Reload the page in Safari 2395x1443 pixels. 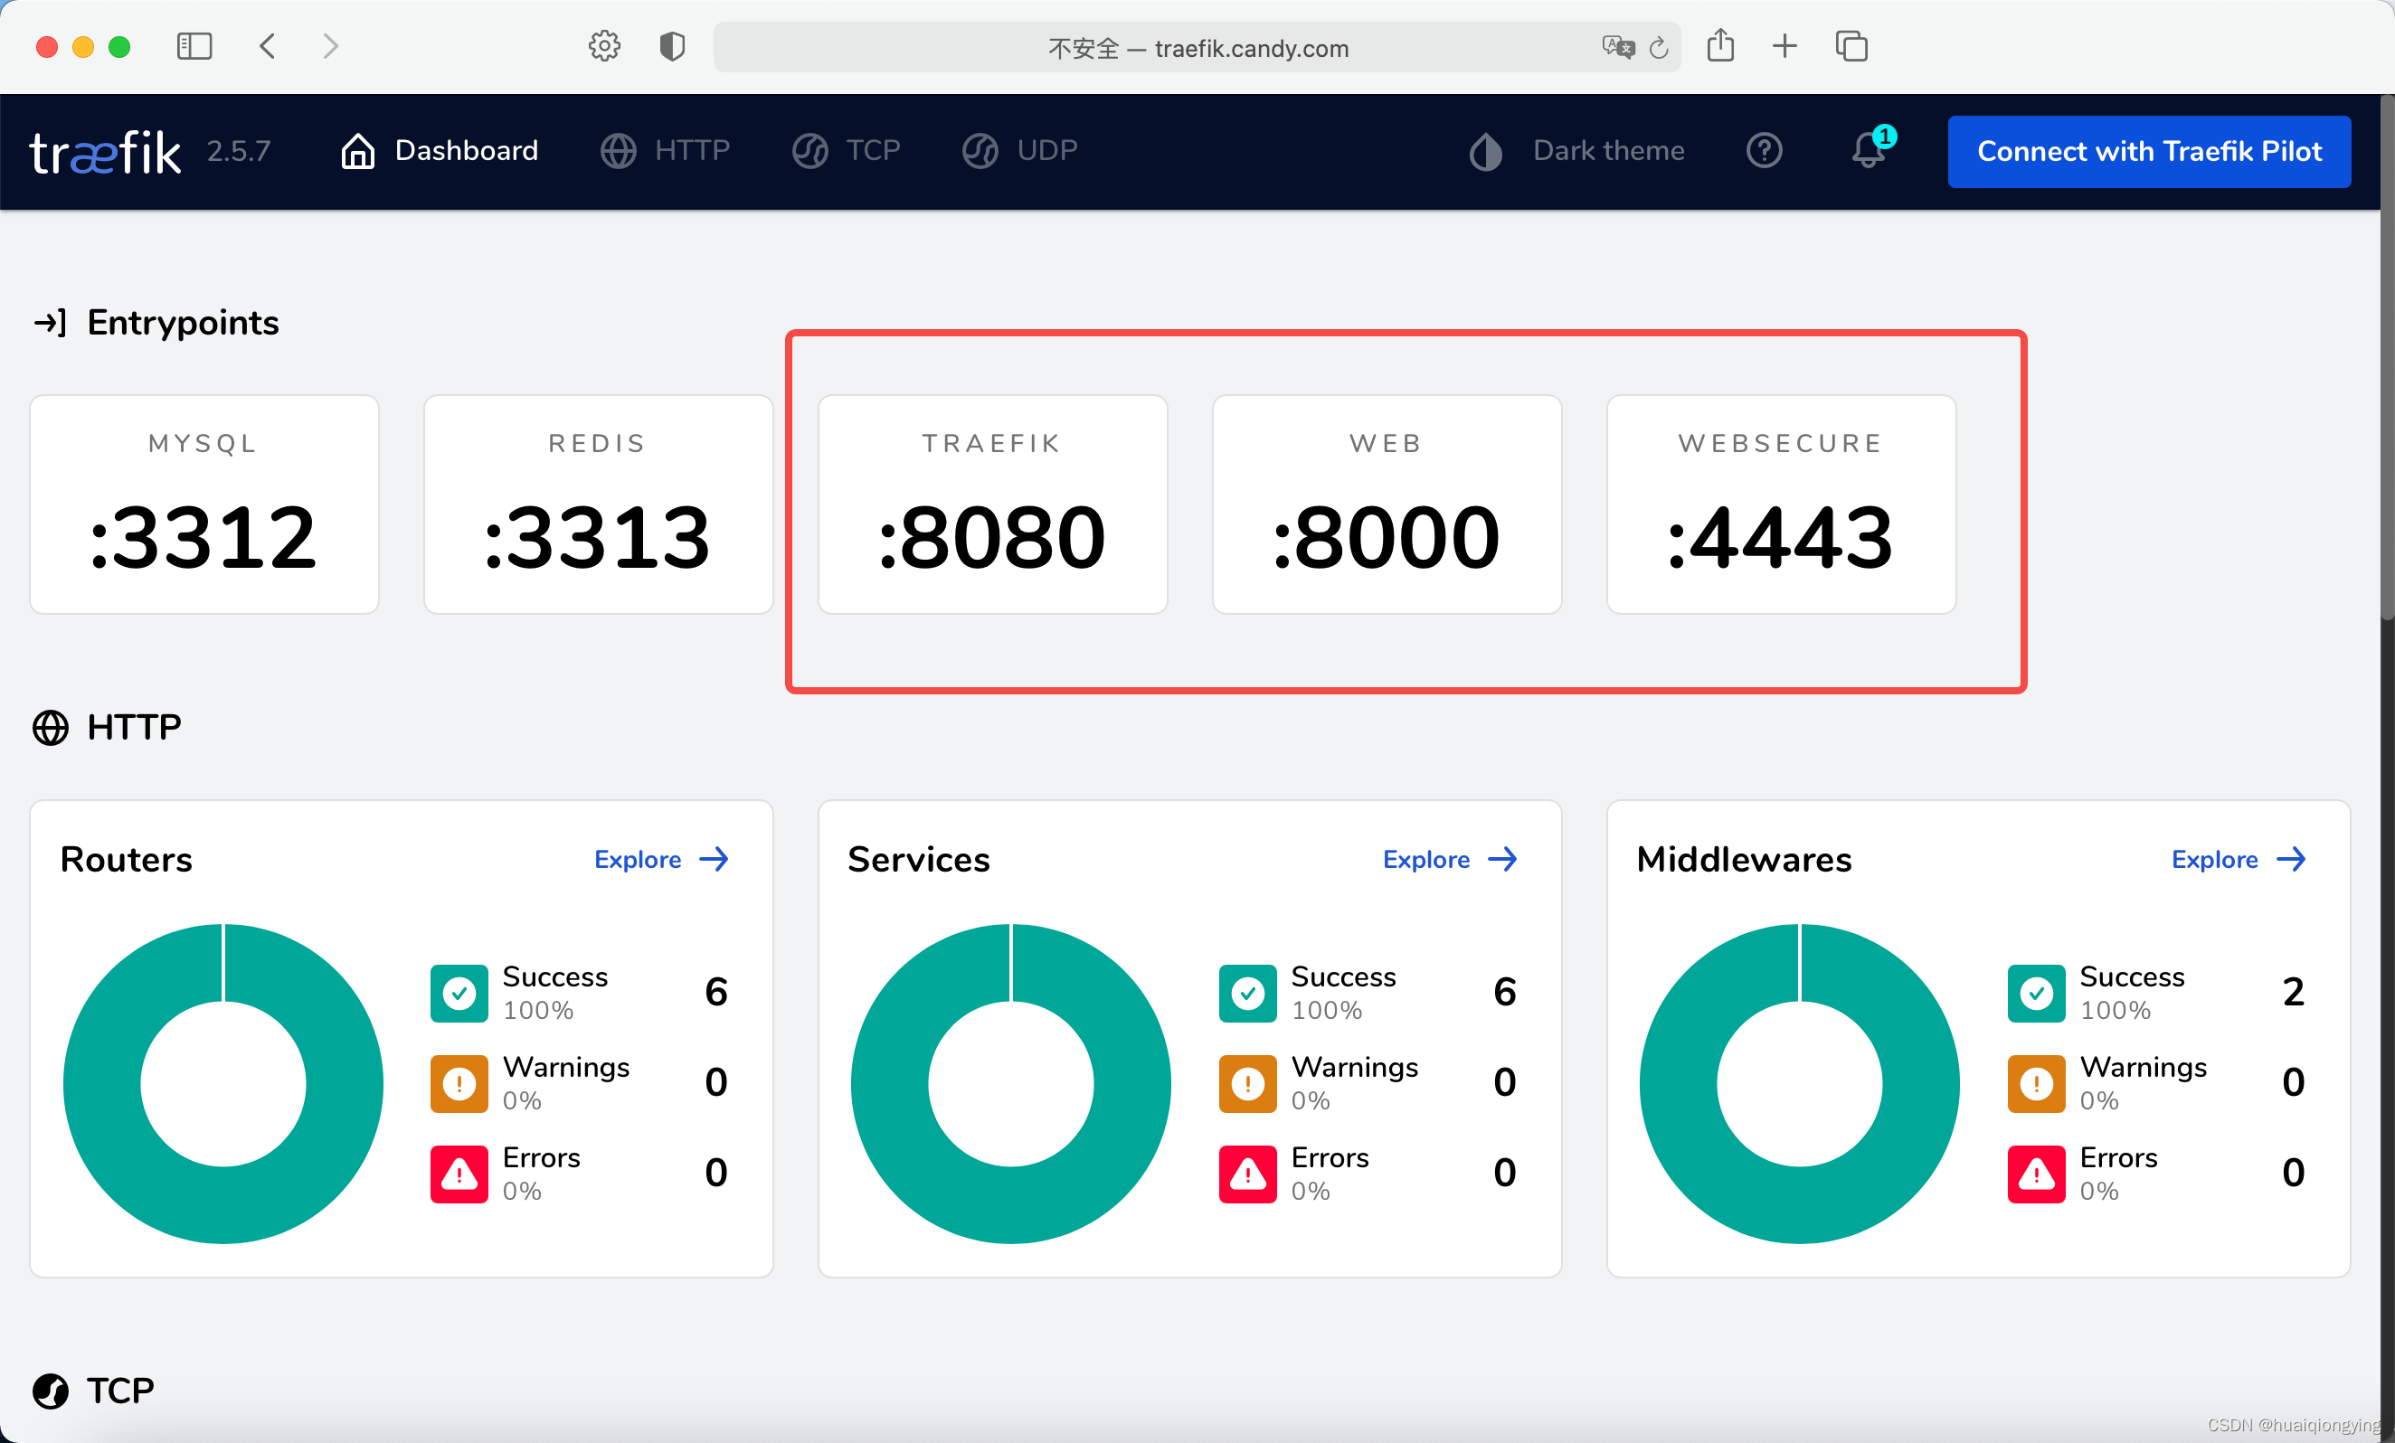[1659, 48]
